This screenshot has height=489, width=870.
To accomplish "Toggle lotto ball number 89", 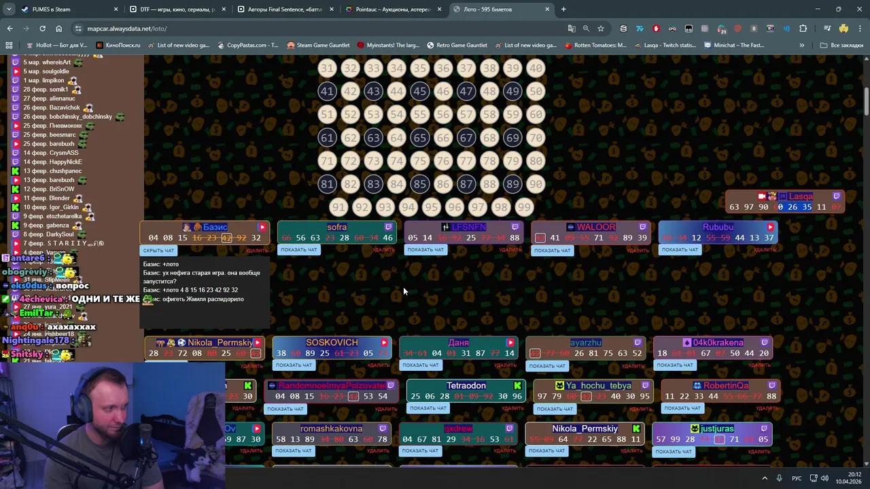I will 512,184.
